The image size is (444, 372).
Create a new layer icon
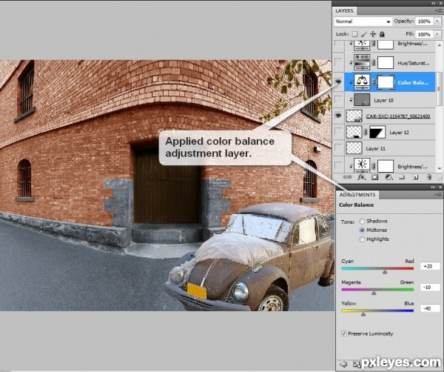coord(415,178)
